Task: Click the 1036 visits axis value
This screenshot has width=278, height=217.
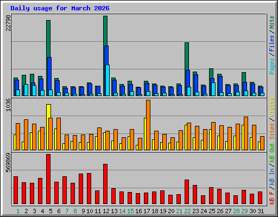Action: [8, 105]
